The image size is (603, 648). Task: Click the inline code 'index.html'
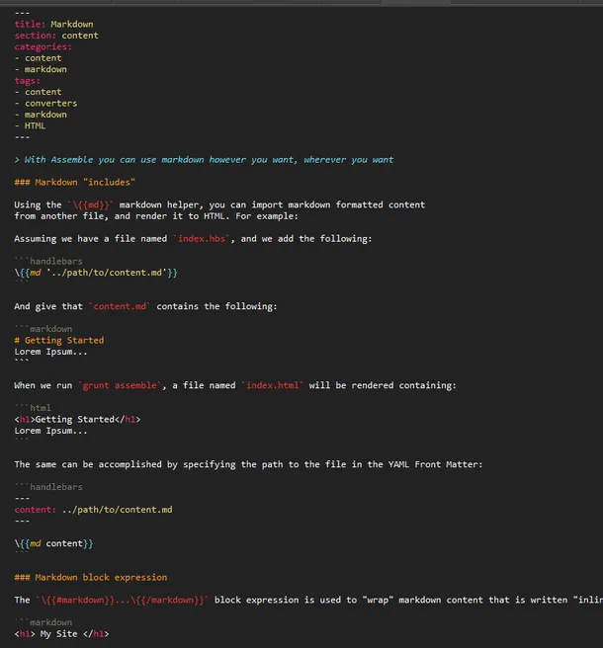tap(273, 385)
